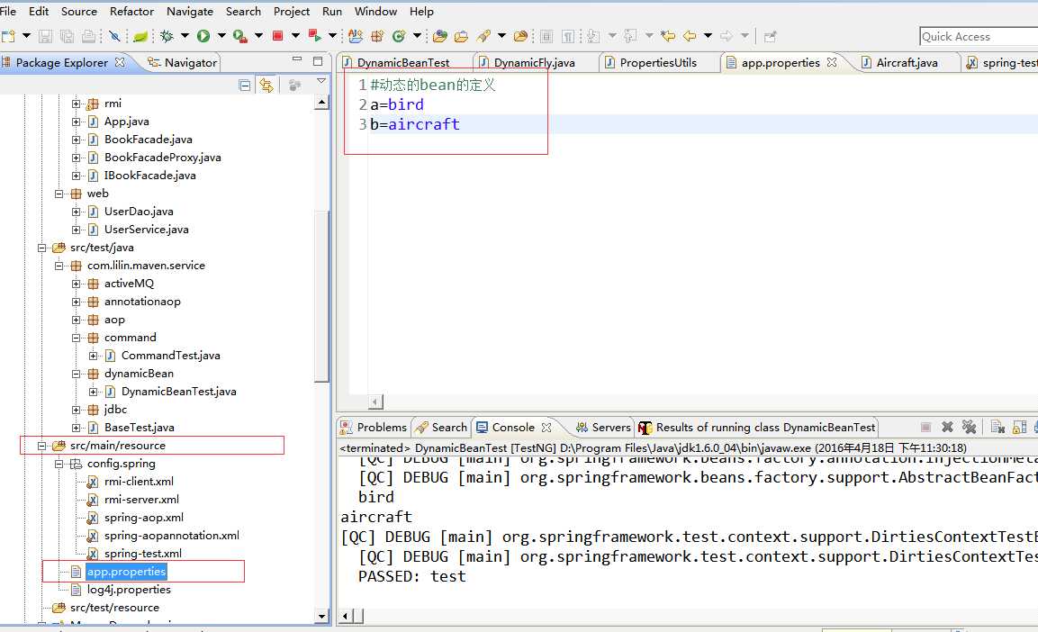Open the Debug configurations dropdown arrow
The image size is (1038, 632).
point(185,36)
